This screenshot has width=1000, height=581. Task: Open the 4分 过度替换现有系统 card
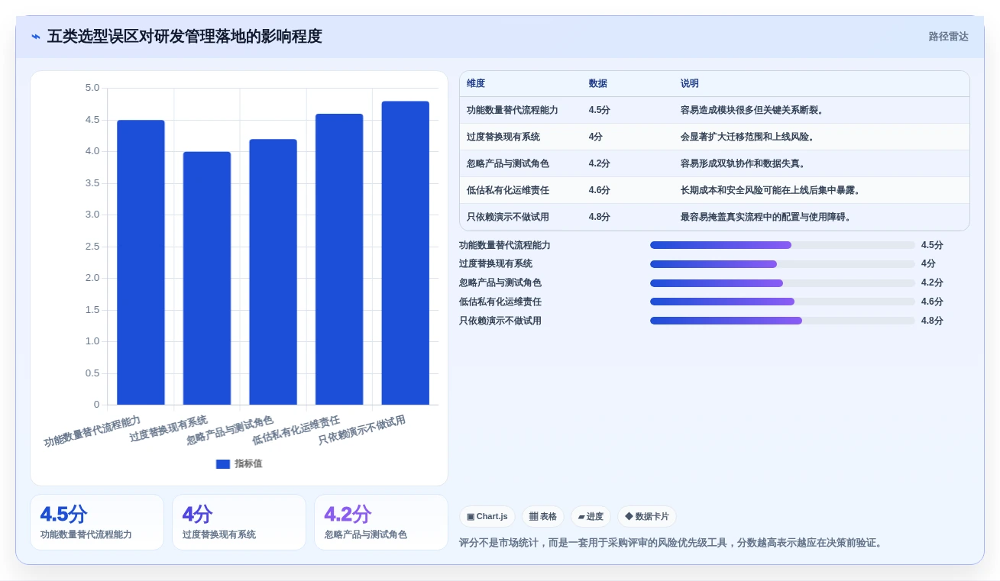pos(239,522)
